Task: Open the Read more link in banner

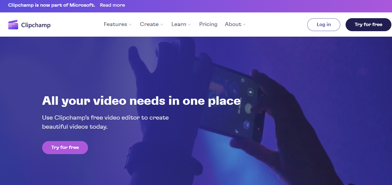Action: click(112, 5)
